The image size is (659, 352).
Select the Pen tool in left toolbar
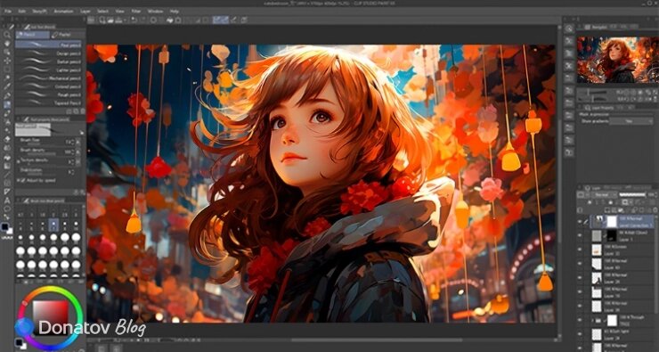pos(7,95)
